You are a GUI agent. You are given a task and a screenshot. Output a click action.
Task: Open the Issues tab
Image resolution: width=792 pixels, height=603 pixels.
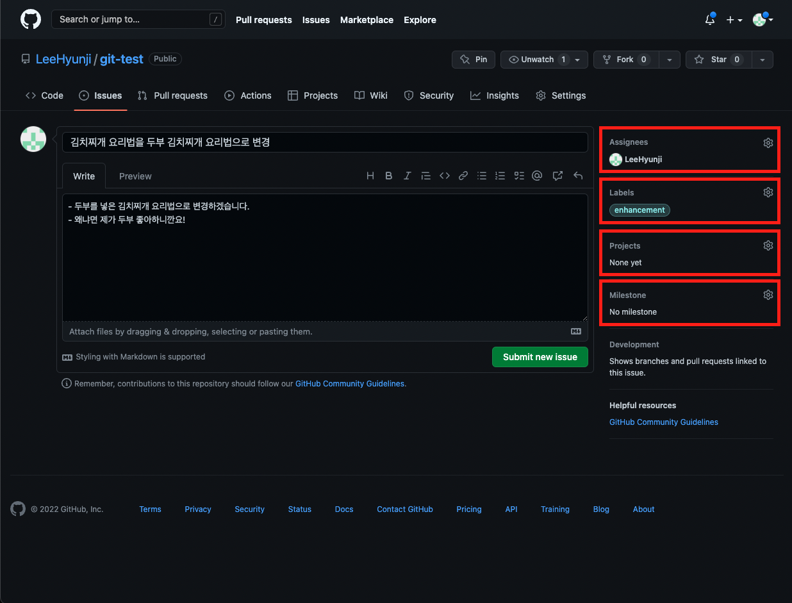click(101, 95)
